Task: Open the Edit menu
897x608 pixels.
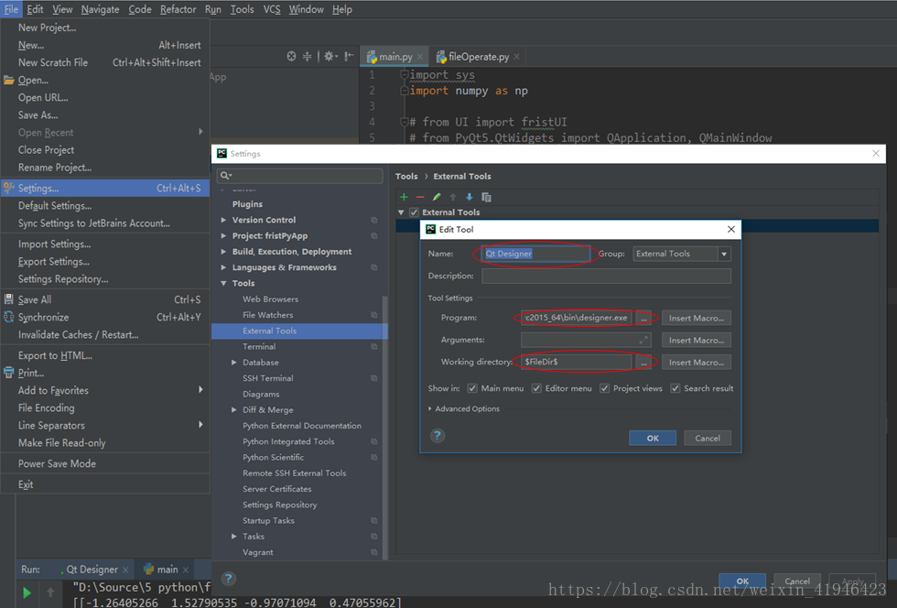Action: coord(35,9)
